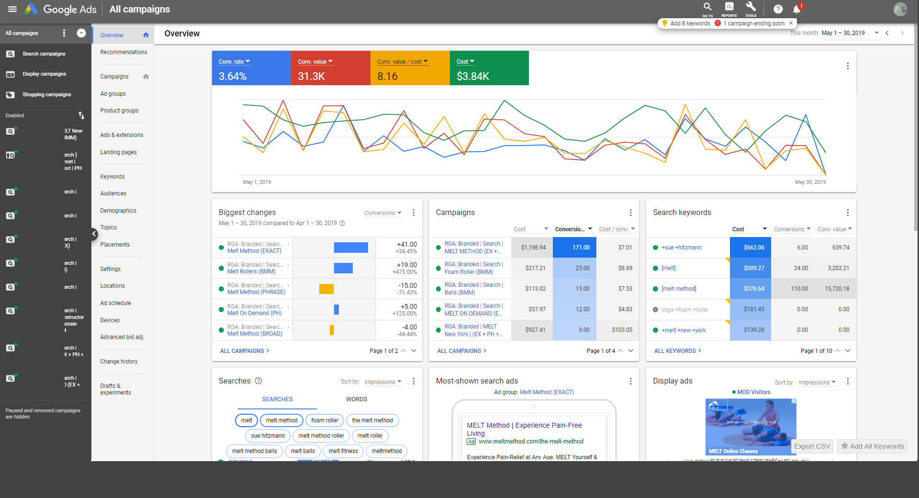919x498 pixels.
Task: Change Campaigns Cost / conv. column dropdown
Action: tap(617, 229)
